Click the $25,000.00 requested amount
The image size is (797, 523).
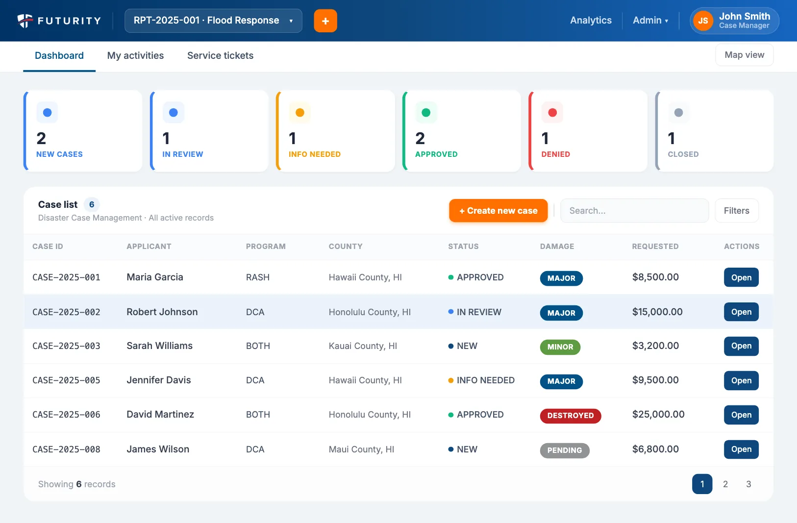click(658, 415)
